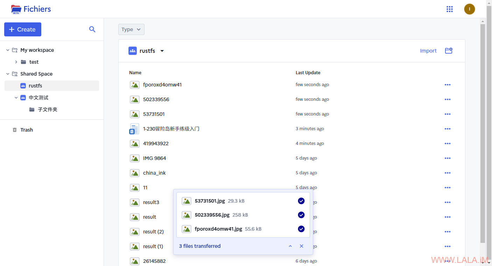492x266 pixels.
Task: Collapse the upload list with chevron
Action: click(290, 246)
